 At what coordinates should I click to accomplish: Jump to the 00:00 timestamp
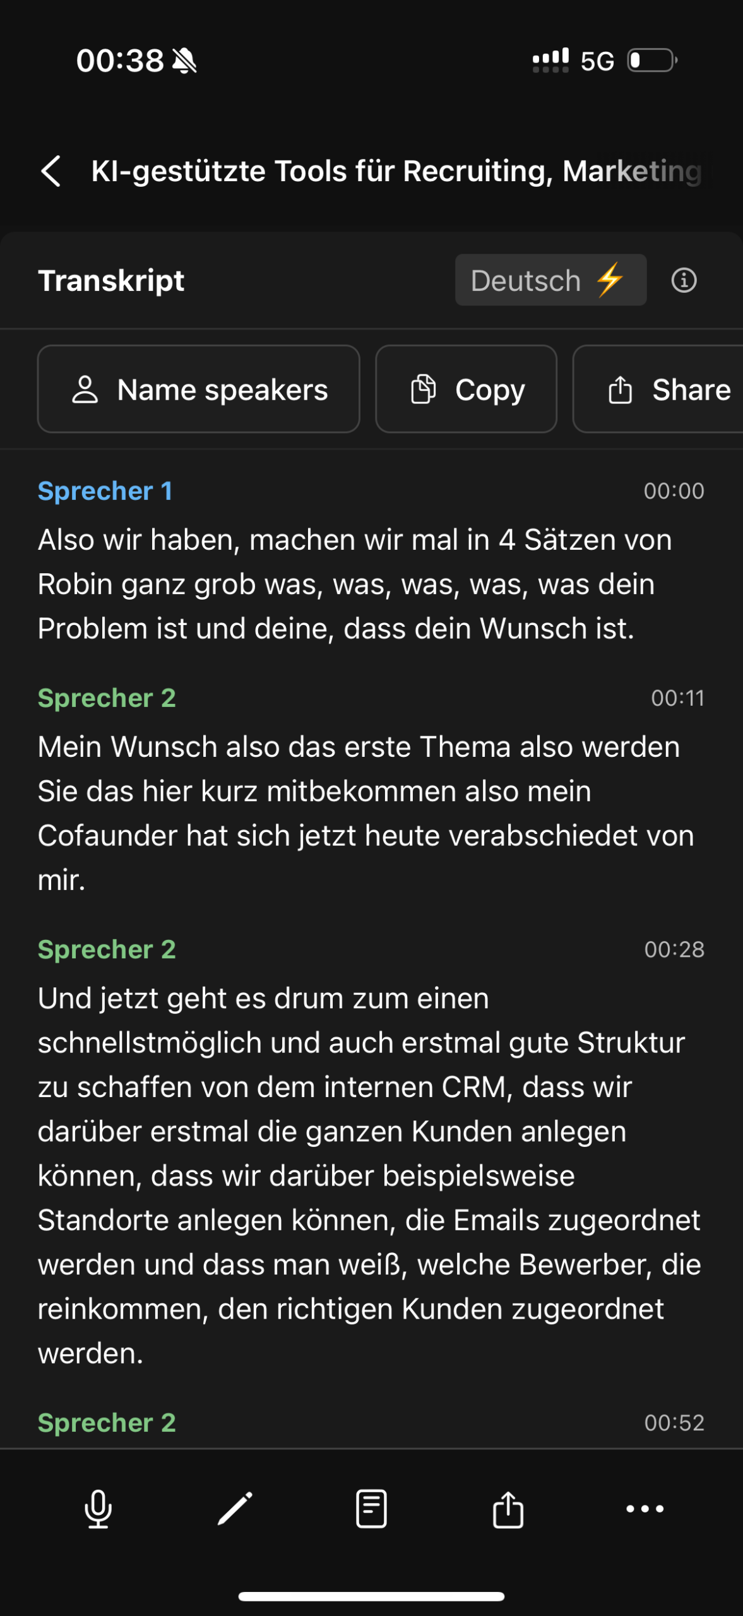coord(674,491)
